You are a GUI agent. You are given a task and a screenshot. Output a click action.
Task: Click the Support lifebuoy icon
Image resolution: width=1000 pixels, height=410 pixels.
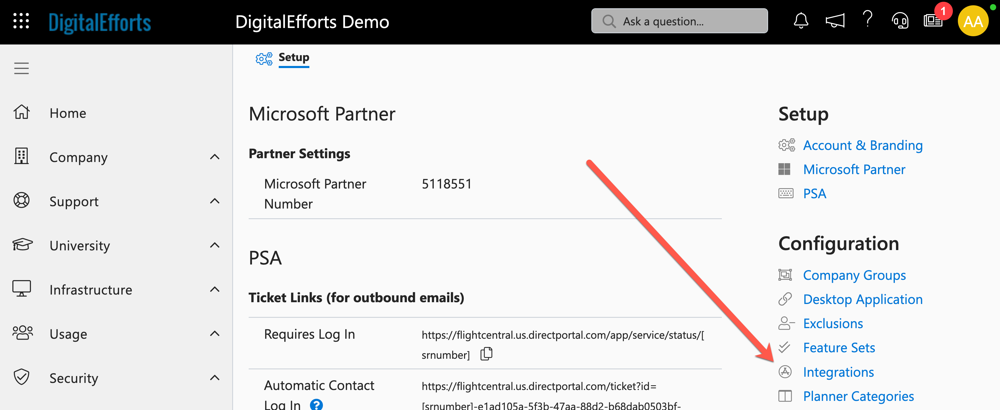click(21, 201)
